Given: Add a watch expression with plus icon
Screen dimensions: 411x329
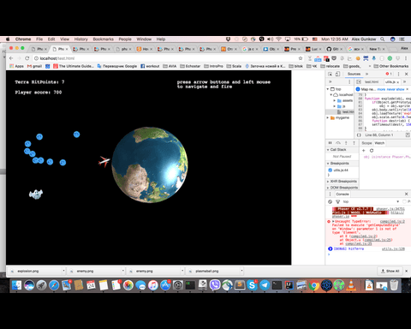Looking at the screenshot, I should (364, 151).
